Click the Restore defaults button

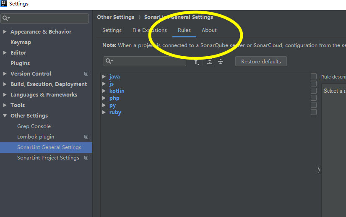[x=261, y=61]
